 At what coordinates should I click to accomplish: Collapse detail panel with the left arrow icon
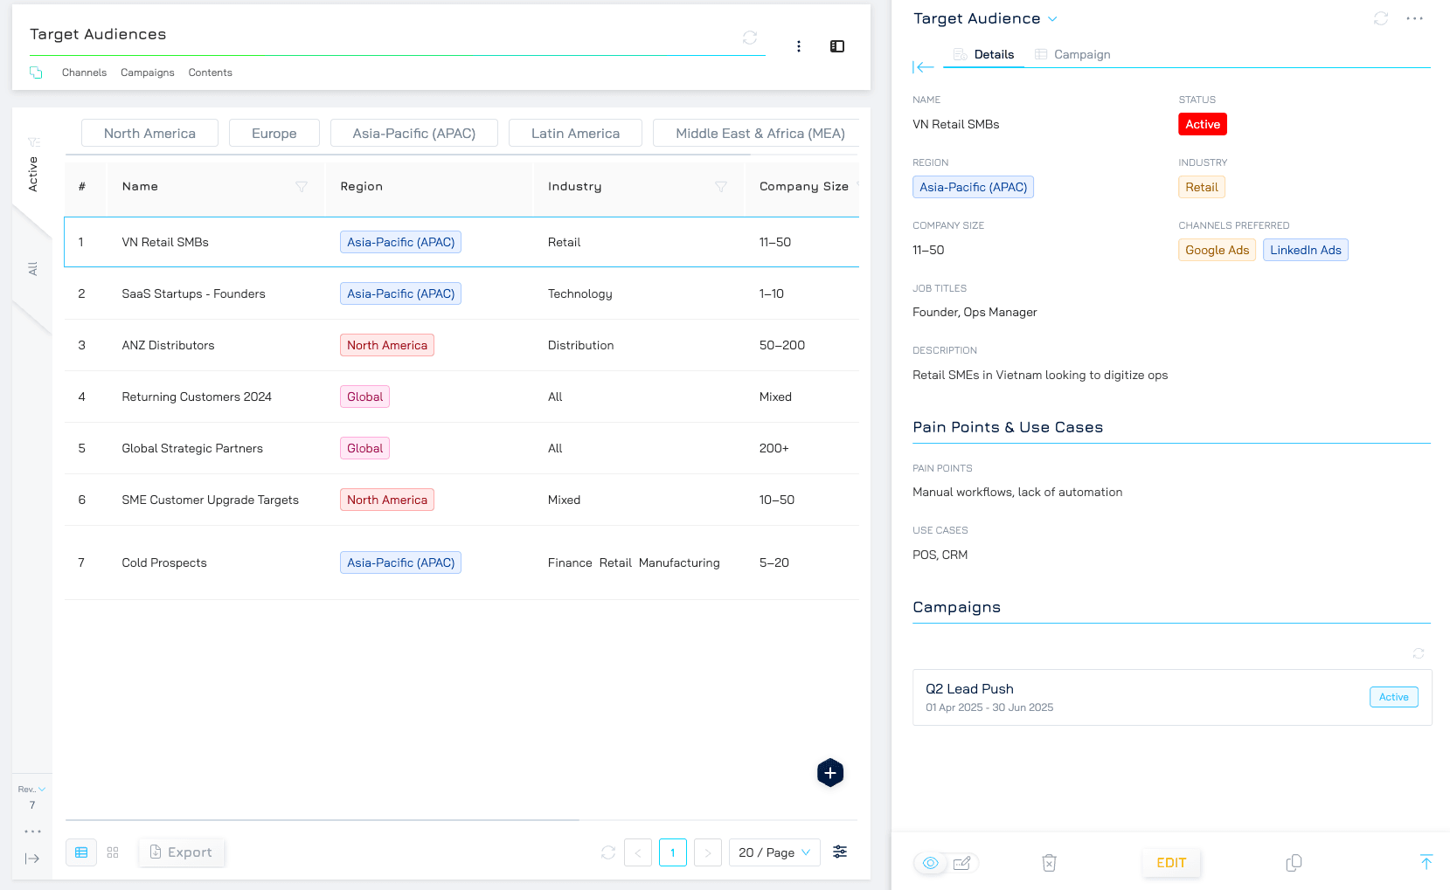click(x=923, y=67)
